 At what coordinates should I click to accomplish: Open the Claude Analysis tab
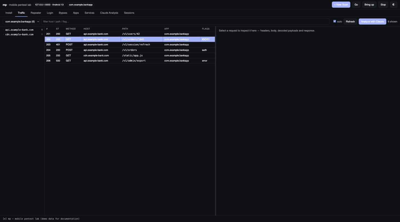pos(109,13)
